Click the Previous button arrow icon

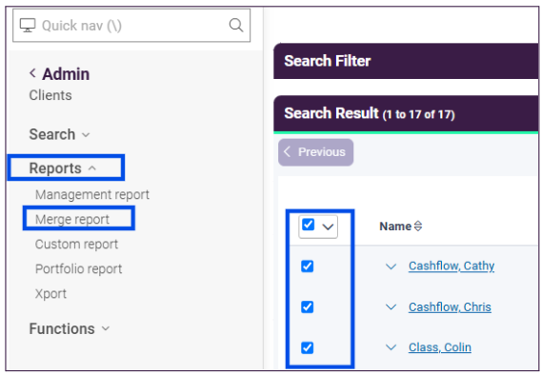(x=287, y=151)
